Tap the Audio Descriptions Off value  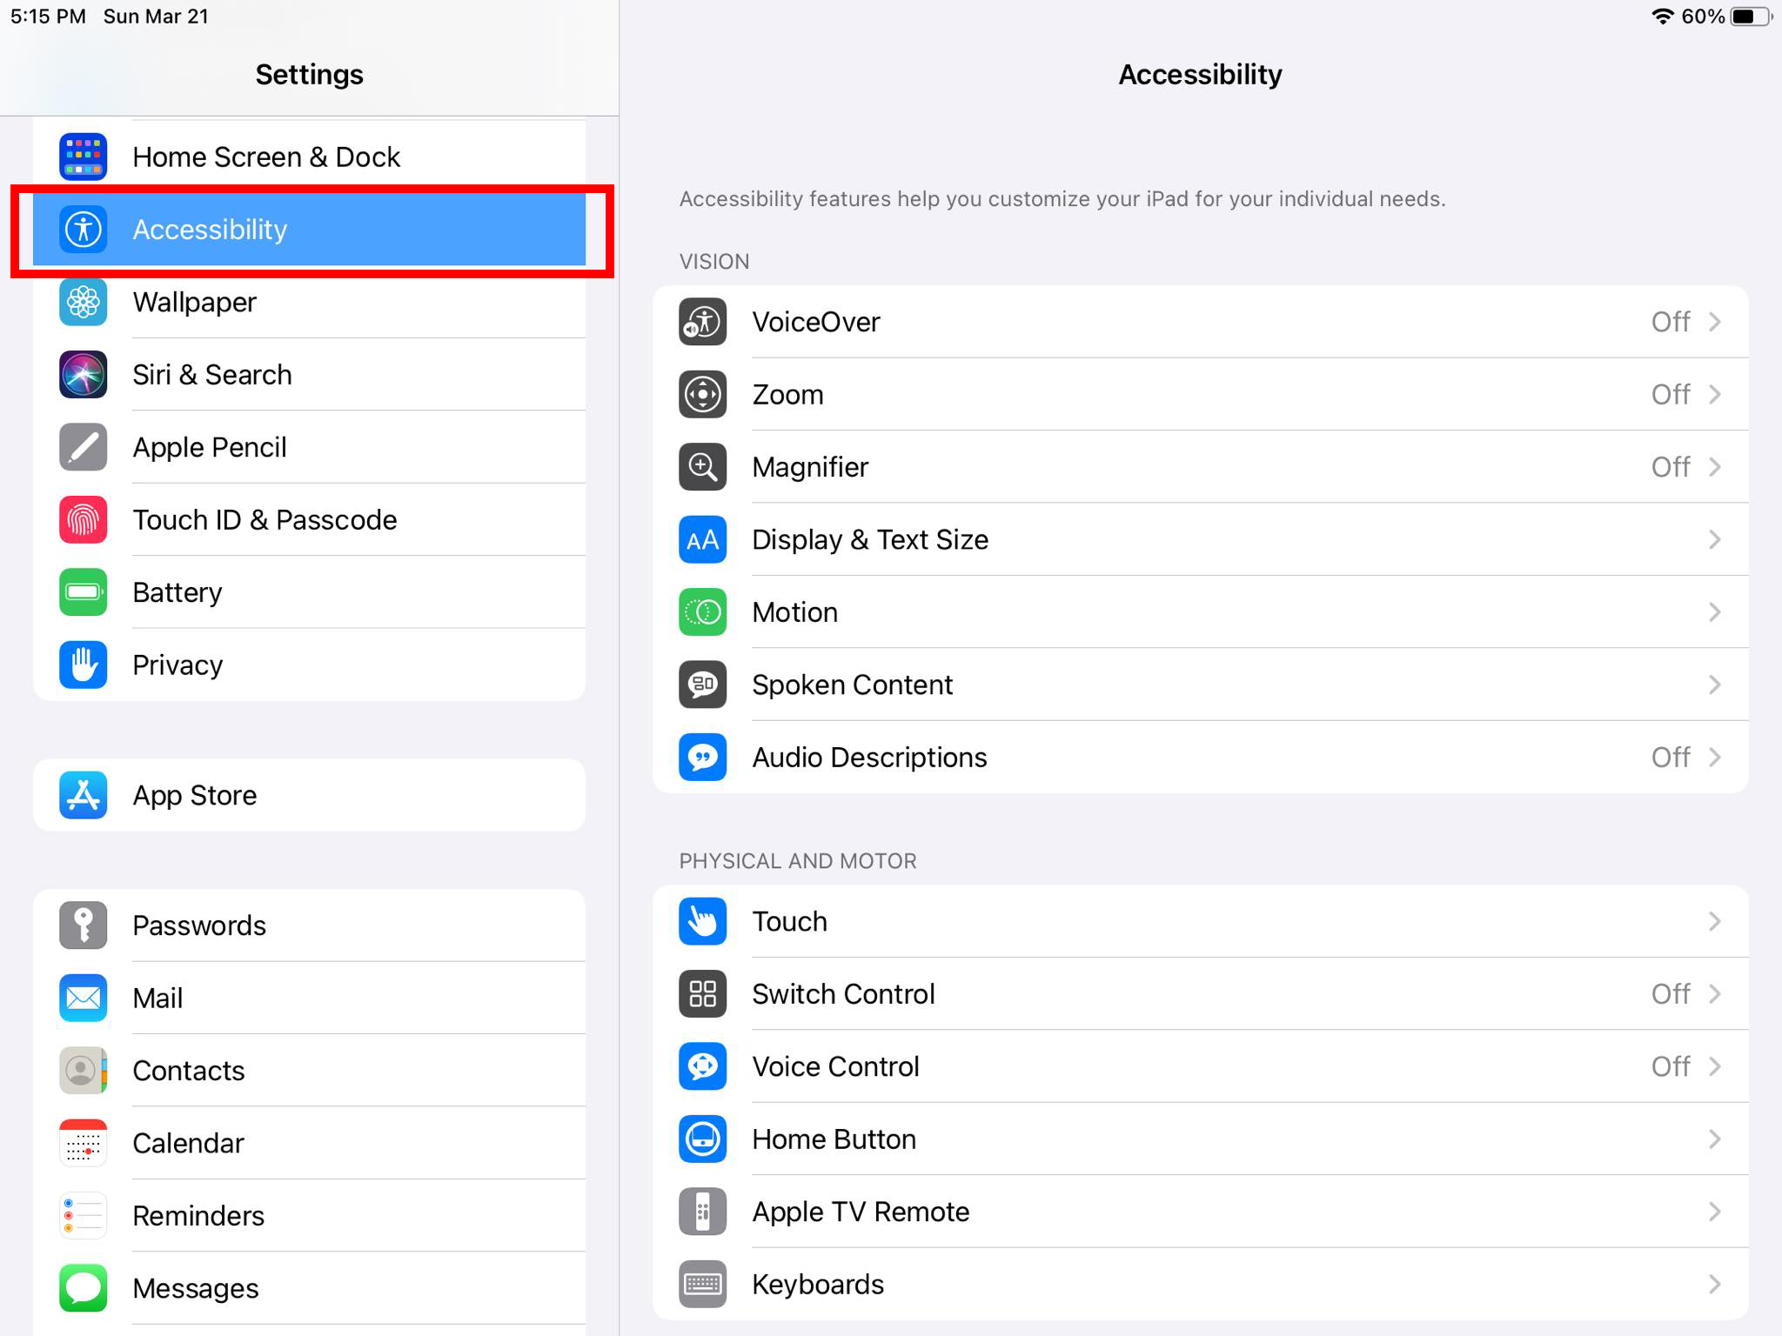point(1671,757)
